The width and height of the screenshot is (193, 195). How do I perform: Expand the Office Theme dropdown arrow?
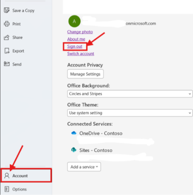point(190,113)
